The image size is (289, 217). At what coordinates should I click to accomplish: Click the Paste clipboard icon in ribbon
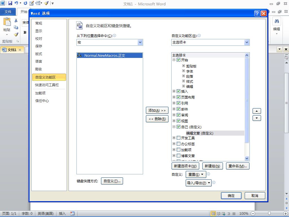7,22
